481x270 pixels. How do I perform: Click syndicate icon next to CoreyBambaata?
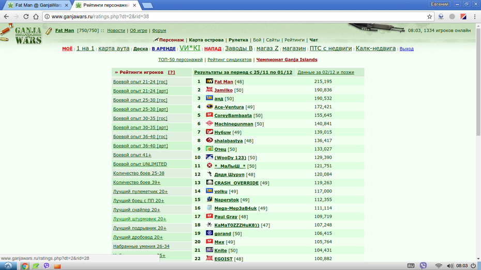click(x=209, y=115)
